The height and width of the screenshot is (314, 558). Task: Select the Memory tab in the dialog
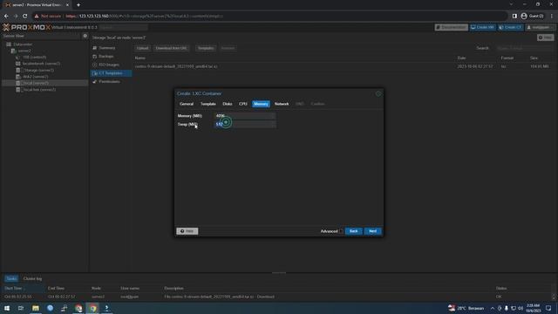261,104
